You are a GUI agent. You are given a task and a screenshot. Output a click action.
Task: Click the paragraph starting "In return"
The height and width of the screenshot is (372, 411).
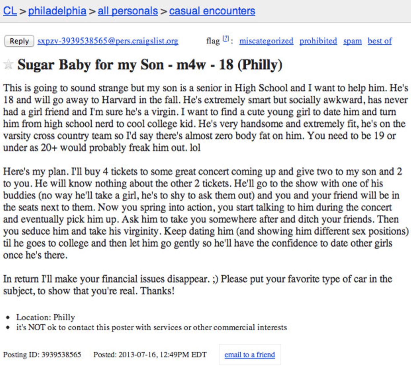coord(197,285)
